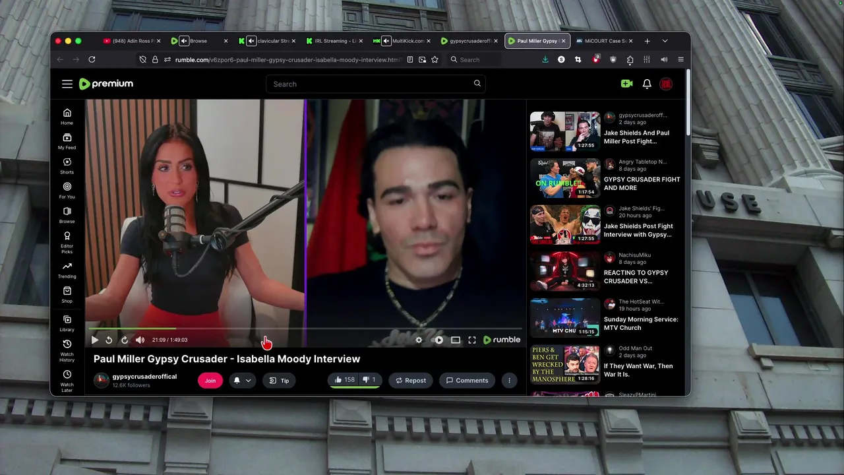Click the gypsycrusaderoffical channel avatar
This screenshot has width=844, height=475.
(101, 380)
